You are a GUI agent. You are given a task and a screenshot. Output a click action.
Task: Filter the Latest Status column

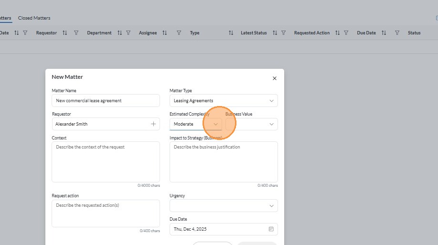[x=283, y=33]
